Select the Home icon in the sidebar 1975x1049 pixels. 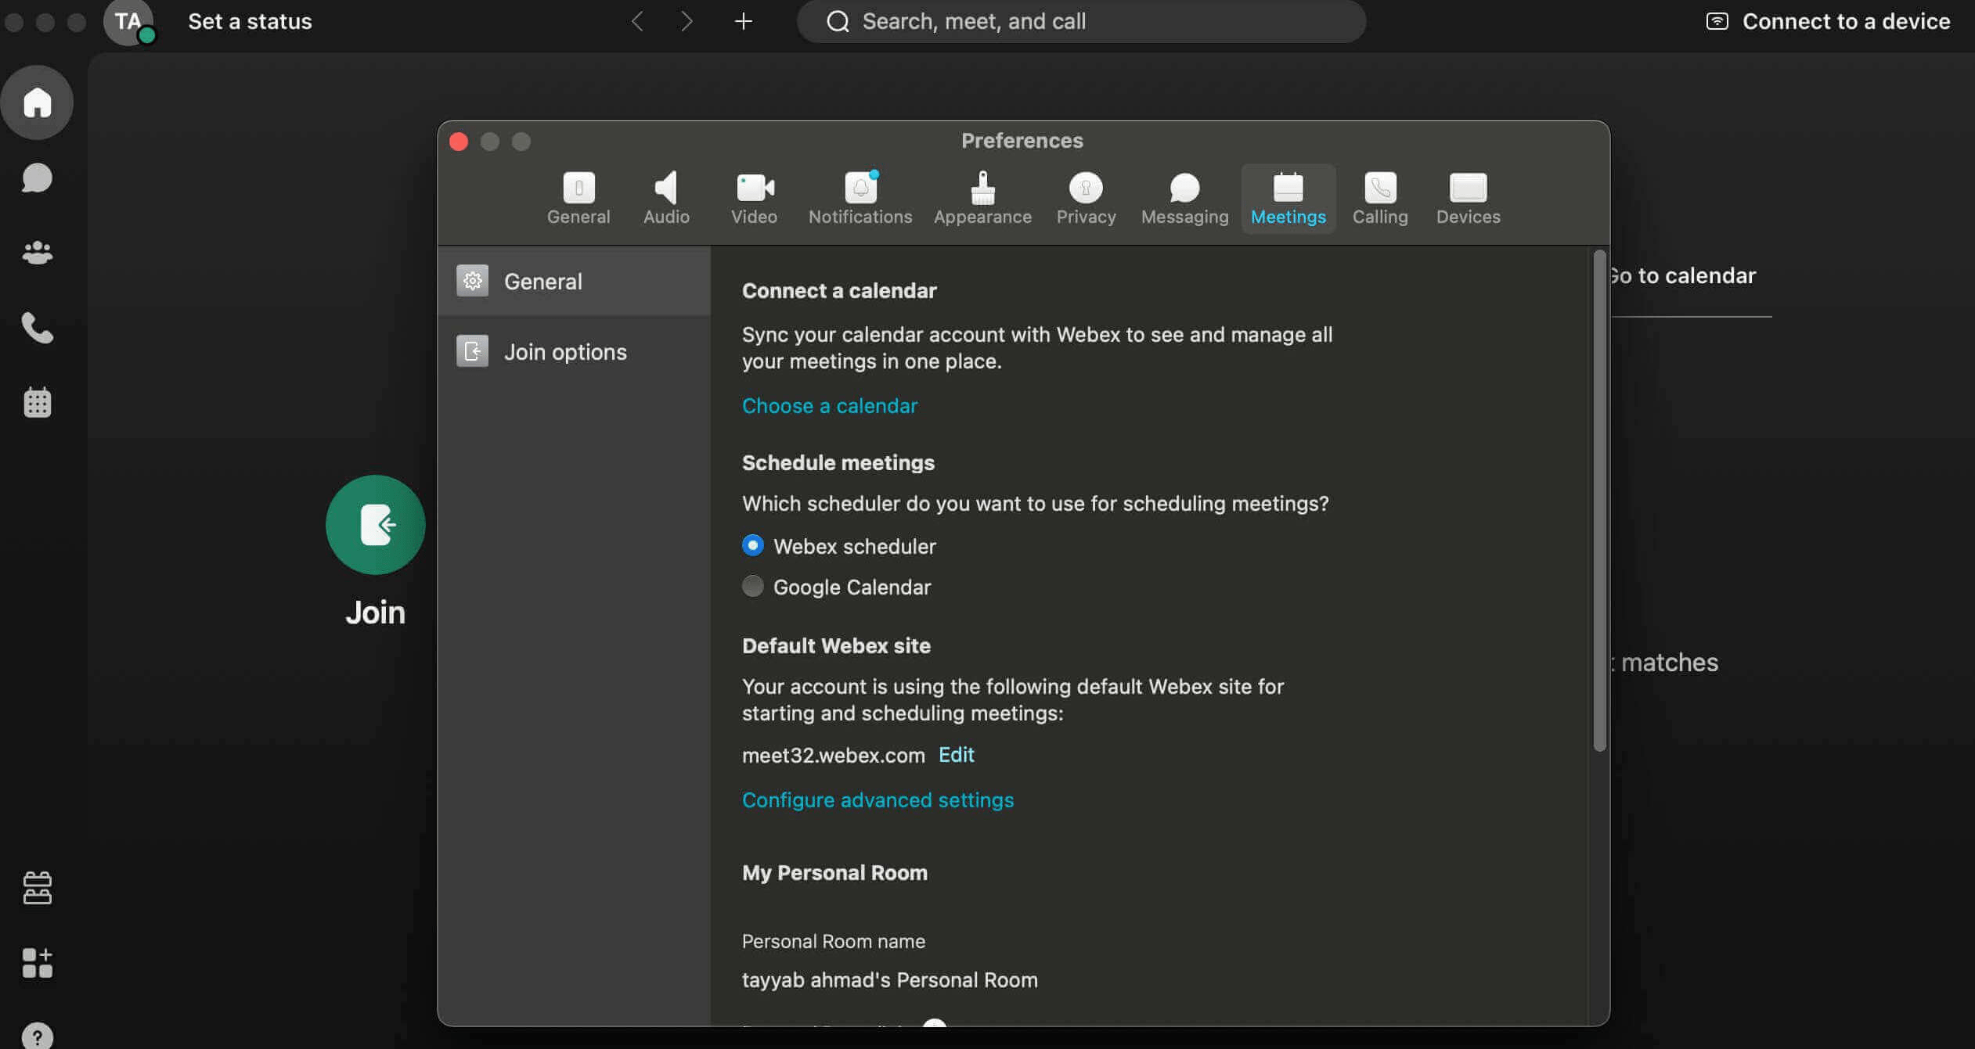[37, 102]
